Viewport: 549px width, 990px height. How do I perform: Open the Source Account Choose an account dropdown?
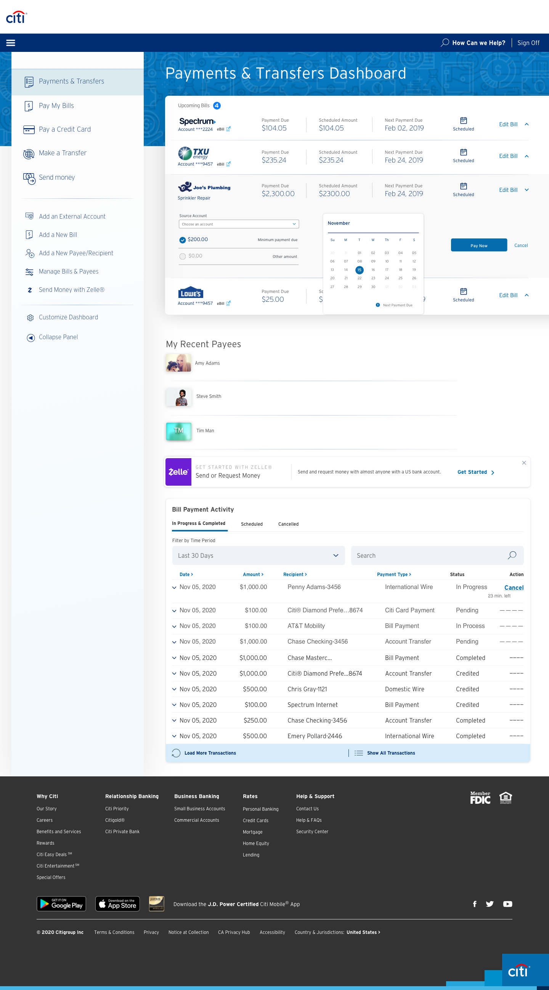coord(239,224)
